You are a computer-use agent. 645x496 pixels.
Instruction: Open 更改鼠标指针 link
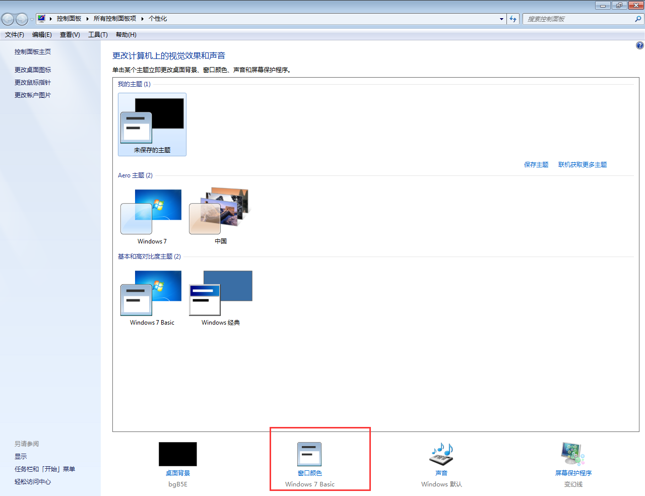pos(33,83)
